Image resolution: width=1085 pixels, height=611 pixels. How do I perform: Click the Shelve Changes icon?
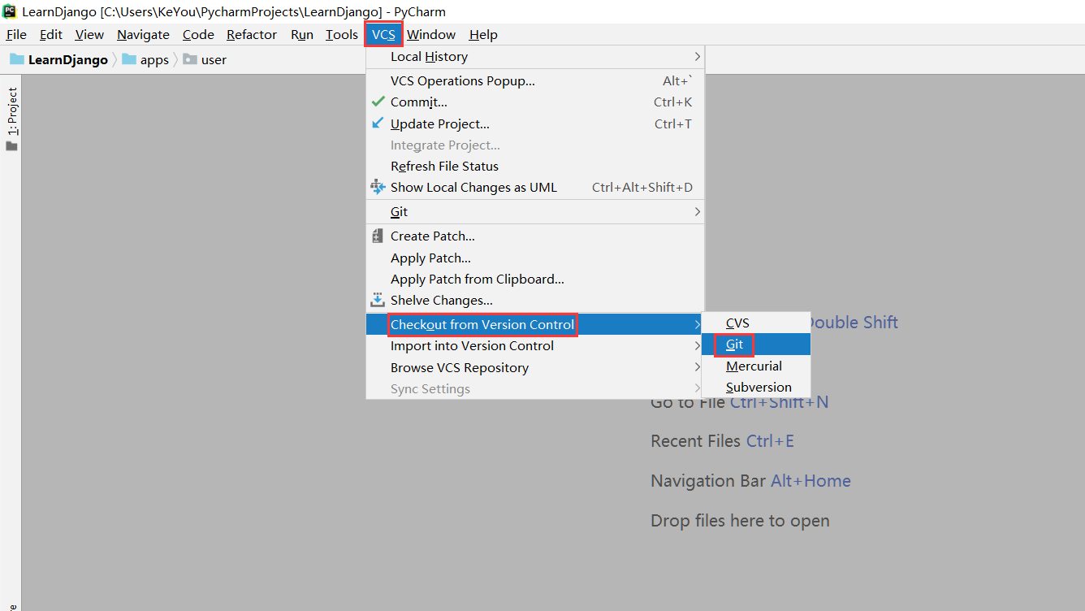click(378, 300)
